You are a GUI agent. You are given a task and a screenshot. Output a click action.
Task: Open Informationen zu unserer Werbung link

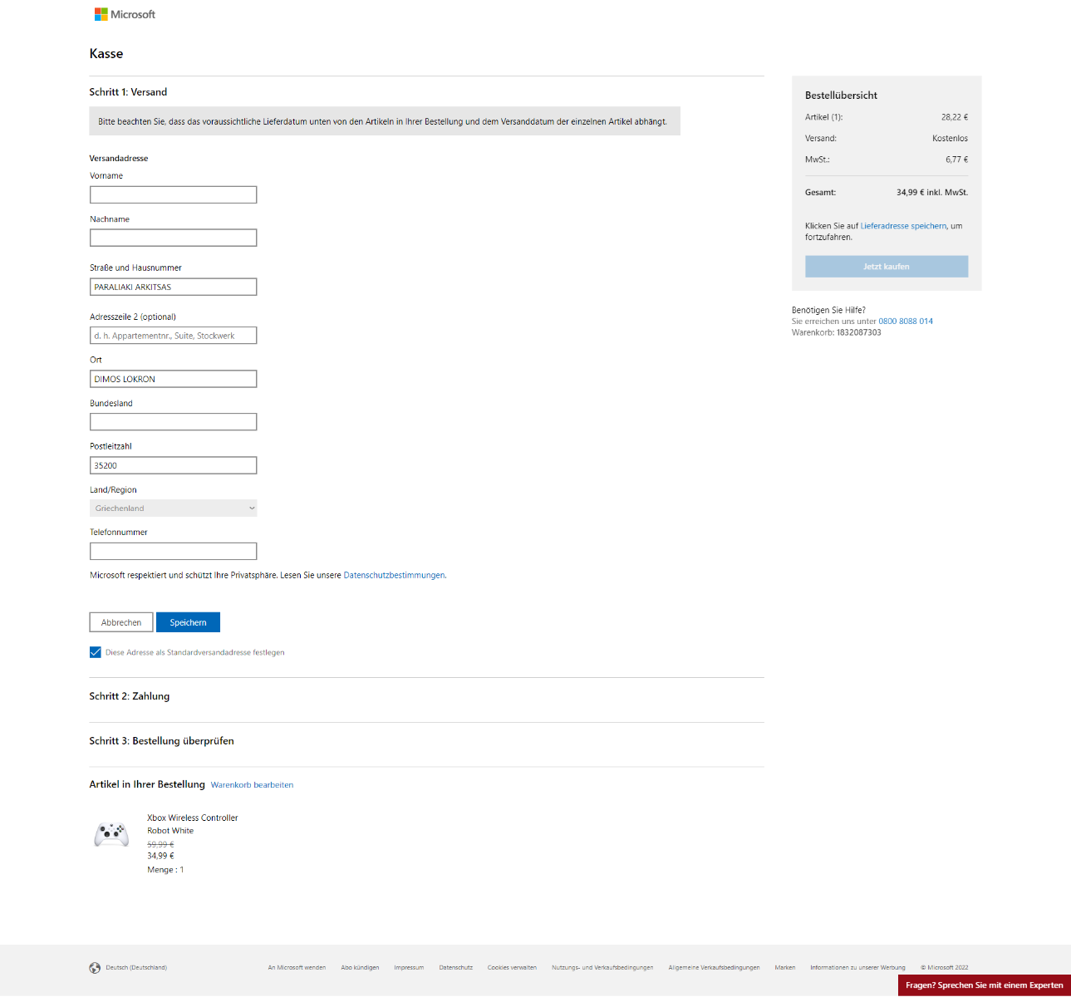pos(857,968)
